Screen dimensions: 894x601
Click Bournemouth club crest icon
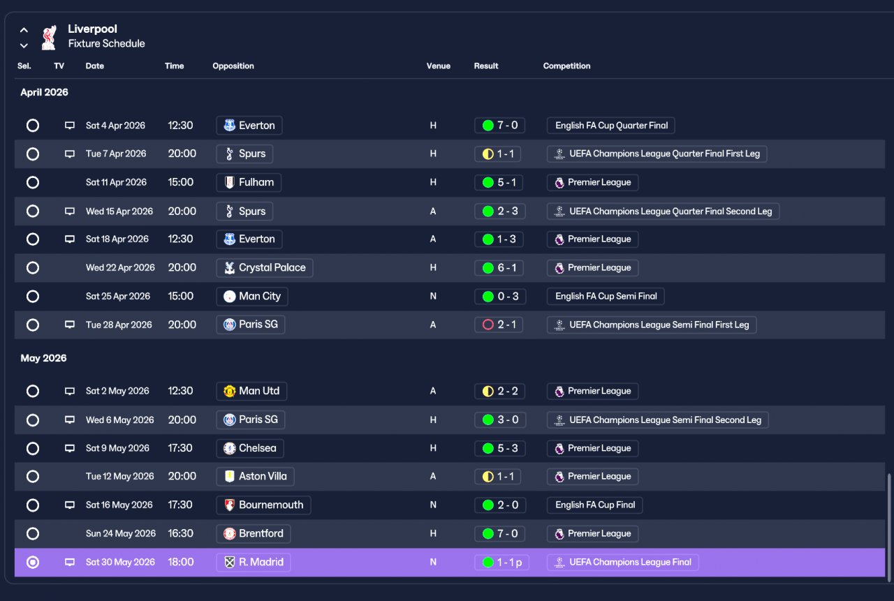(229, 505)
